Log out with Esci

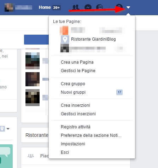pos(65,152)
